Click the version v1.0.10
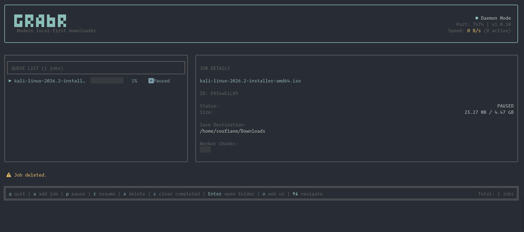 tap(501, 24)
